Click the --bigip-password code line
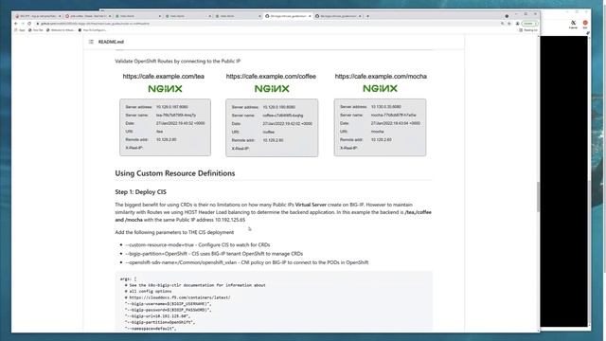606x341 pixels. [168, 310]
